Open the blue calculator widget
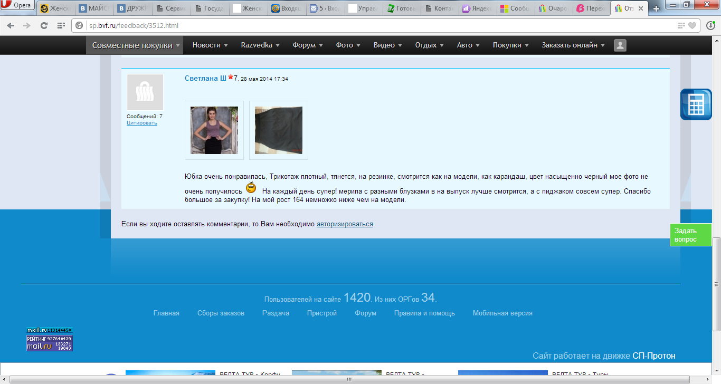Screen dimensions: 721x384 [696, 104]
